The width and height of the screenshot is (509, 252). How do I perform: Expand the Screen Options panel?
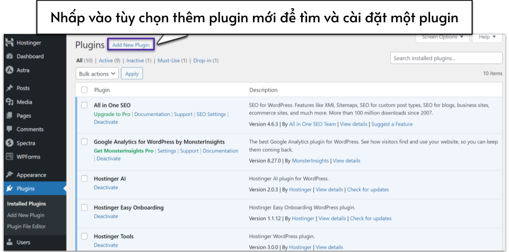point(442,37)
